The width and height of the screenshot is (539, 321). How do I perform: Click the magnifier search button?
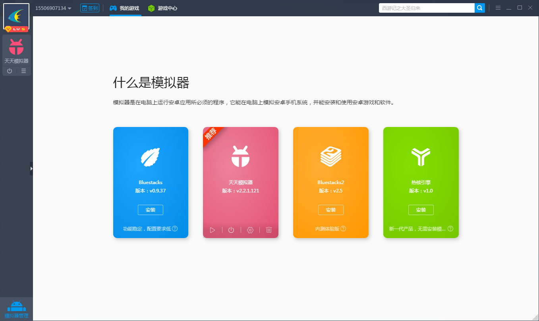[480, 8]
